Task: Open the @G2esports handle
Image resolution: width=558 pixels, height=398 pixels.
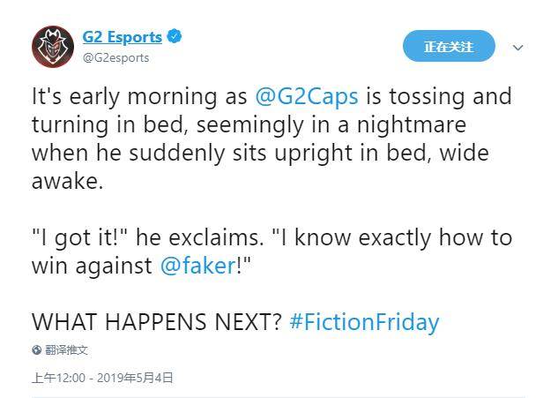Action: 115,57
